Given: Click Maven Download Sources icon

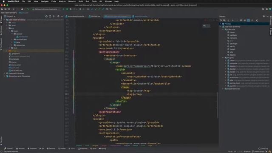Looking at the screenshot, I should [x=228, y=20].
